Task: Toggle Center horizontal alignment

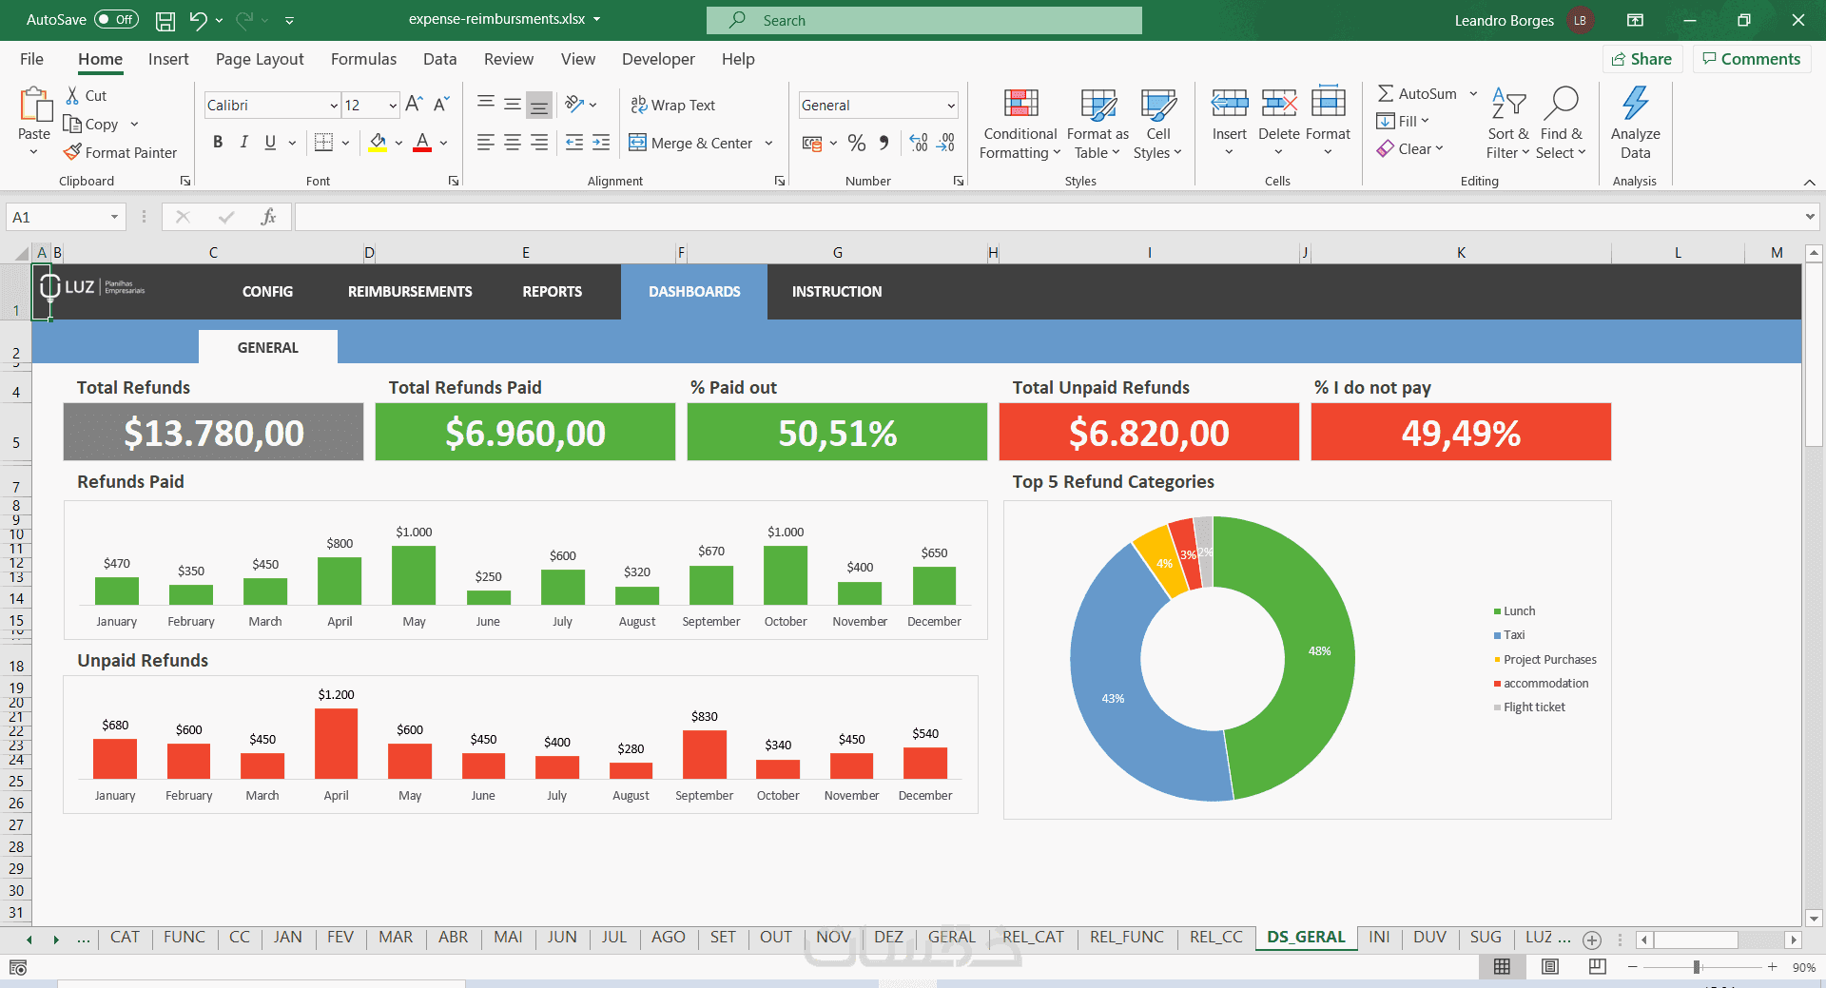Action: pyautogui.click(x=513, y=143)
